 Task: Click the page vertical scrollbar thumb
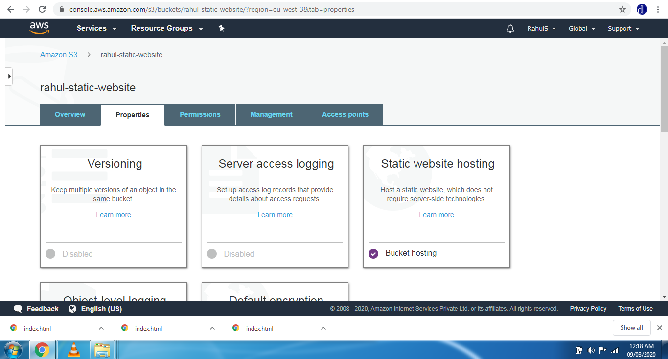coord(664,88)
